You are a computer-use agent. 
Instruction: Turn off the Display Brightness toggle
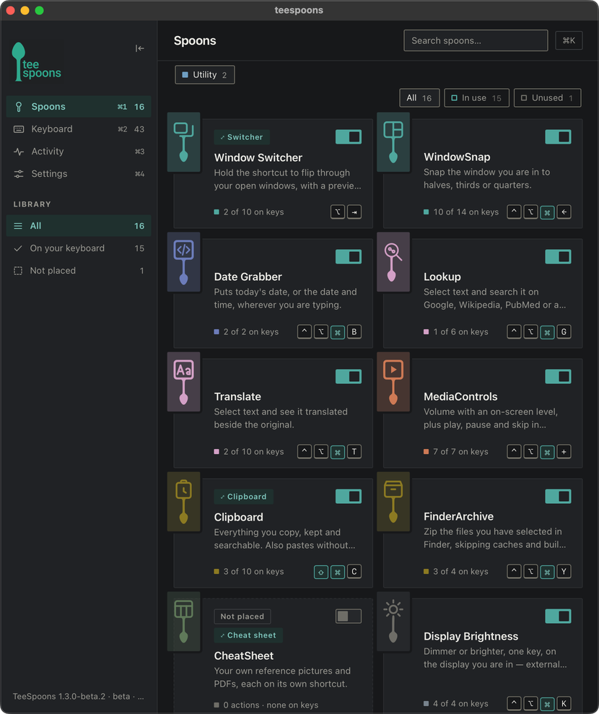pyautogui.click(x=558, y=616)
